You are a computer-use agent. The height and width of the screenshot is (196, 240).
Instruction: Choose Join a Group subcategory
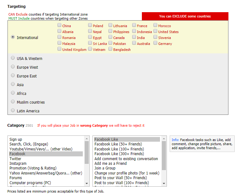tap(127, 168)
